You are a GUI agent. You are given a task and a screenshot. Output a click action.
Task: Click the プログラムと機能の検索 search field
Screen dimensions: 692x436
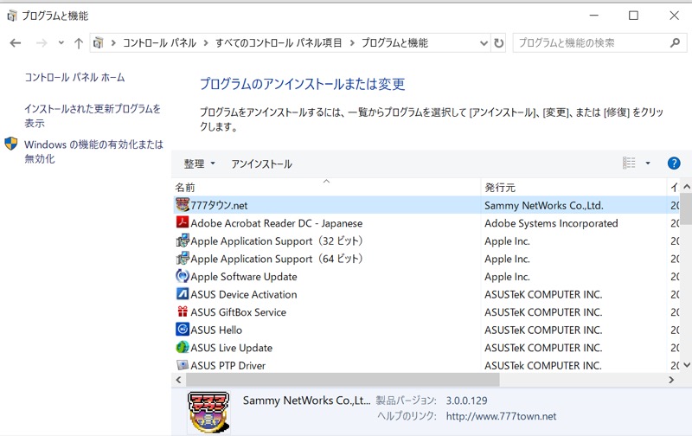[590, 42]
